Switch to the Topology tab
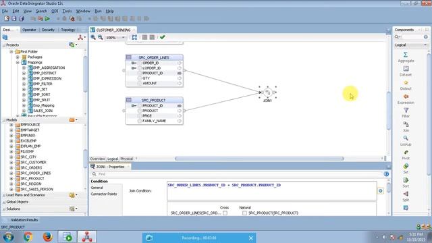This screenshot has width=432, height=243. [67, 30]
